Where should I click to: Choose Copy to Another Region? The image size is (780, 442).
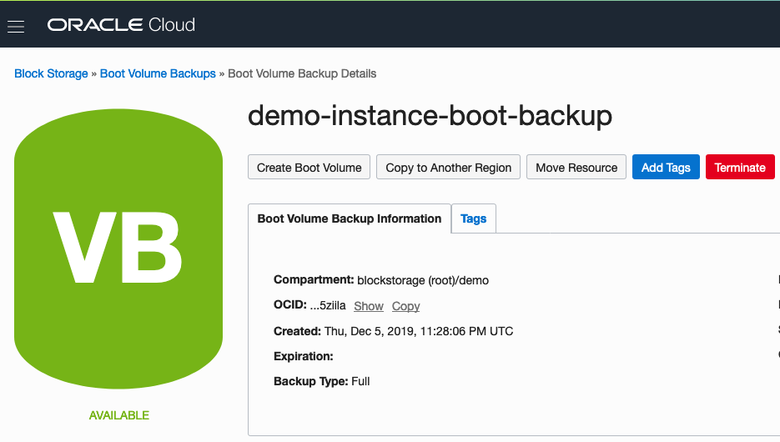[x=449, y=168]
